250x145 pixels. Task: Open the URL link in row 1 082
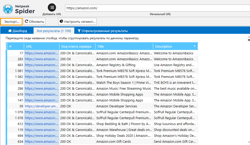click(x=41, y=77)
